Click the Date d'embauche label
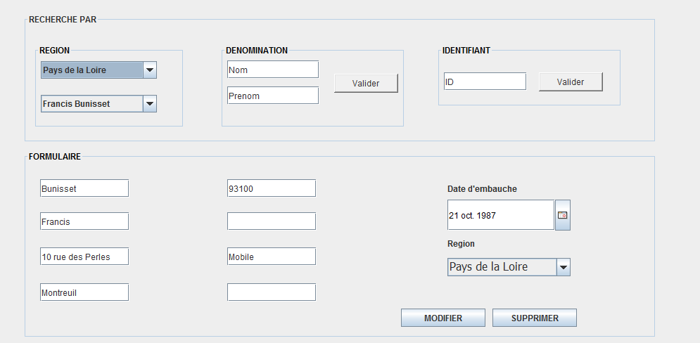Image resolution: width=700 pixels, height=343 pixels. coord(482,189)
